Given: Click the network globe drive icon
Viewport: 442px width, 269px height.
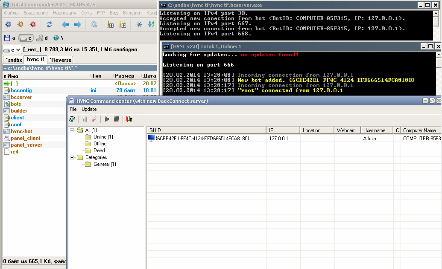Looking at the screenshot, I should click(58, 38).
